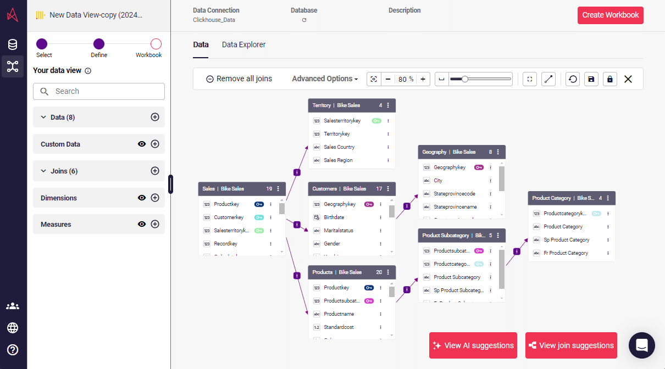Open help via the question mark icon
Screen dimensions: 665x369
click(12, 350)
